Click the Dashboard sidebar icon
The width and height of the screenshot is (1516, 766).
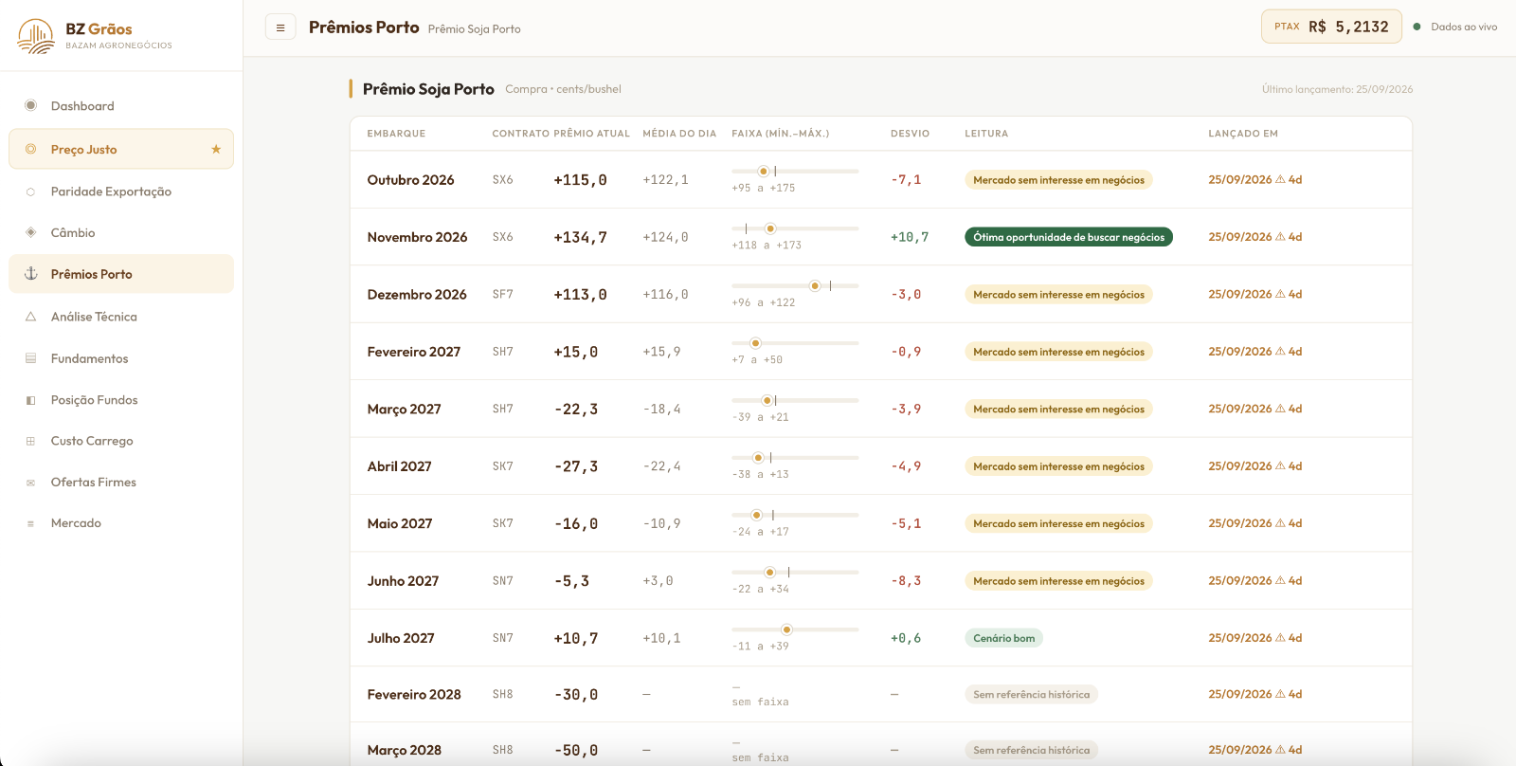[x=30, y=105]
